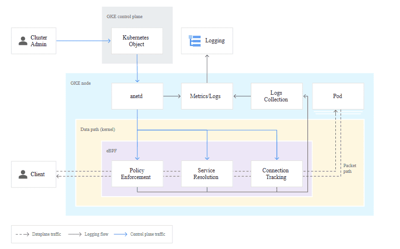The width and height of the screenshot is (400, 249).
Task: Click the 'Client' label text
Action: [x=38, y=174]
